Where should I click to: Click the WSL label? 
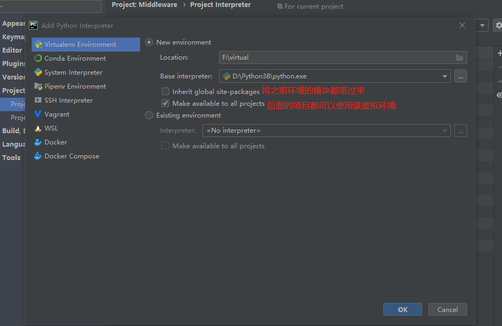(x=51, y=128)
